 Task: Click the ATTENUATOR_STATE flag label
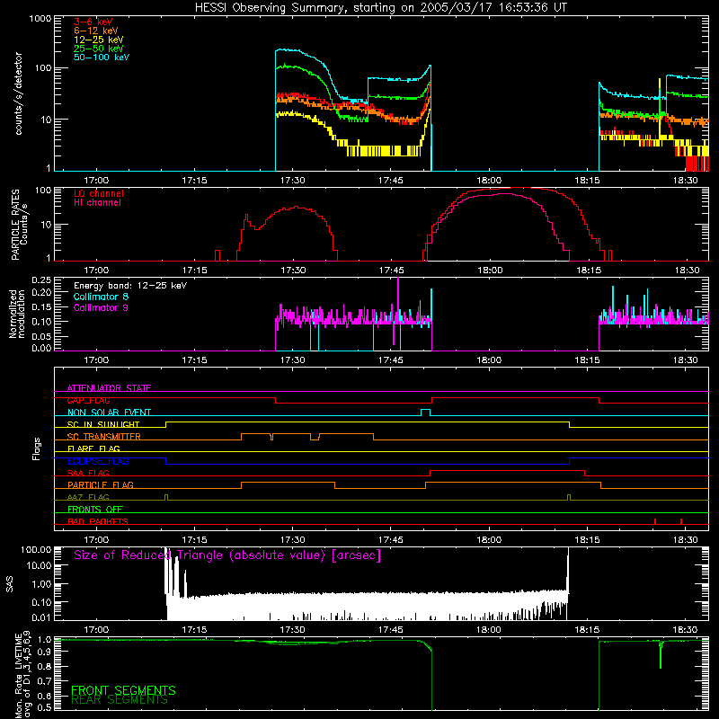tap(109, 388)
